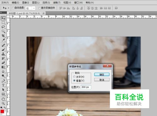Click align right edges icon
Screen dimensions: 157x116
click(x=81, y=8)
